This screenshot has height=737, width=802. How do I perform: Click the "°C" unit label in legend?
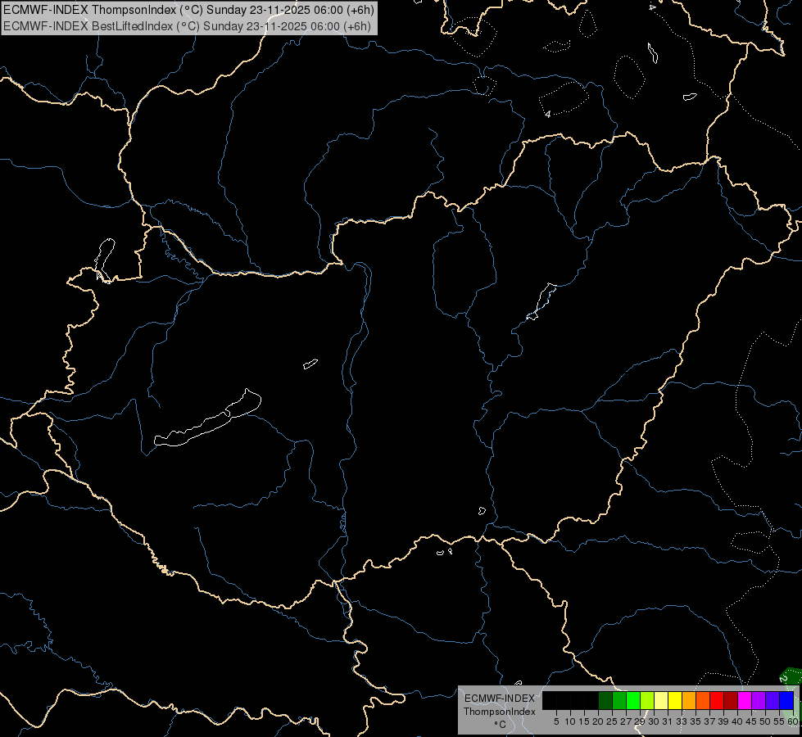[500, 725]
